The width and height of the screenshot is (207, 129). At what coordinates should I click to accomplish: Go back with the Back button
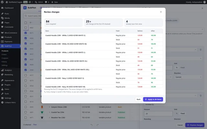(138, 99)
